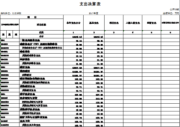Select the 基本支出 column header
The height and width of the screenshot is (127, 180).
coord(94,23)
